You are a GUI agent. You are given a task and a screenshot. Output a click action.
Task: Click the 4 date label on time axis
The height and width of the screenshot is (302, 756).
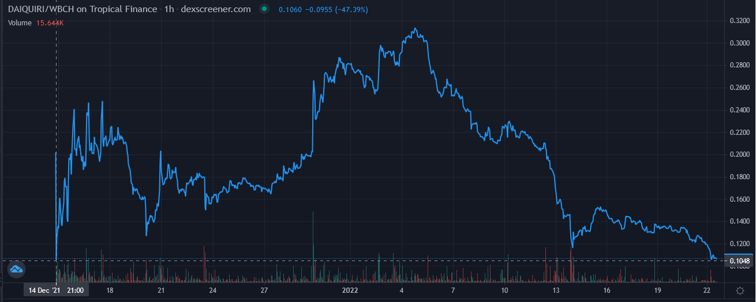coord(401,290)
